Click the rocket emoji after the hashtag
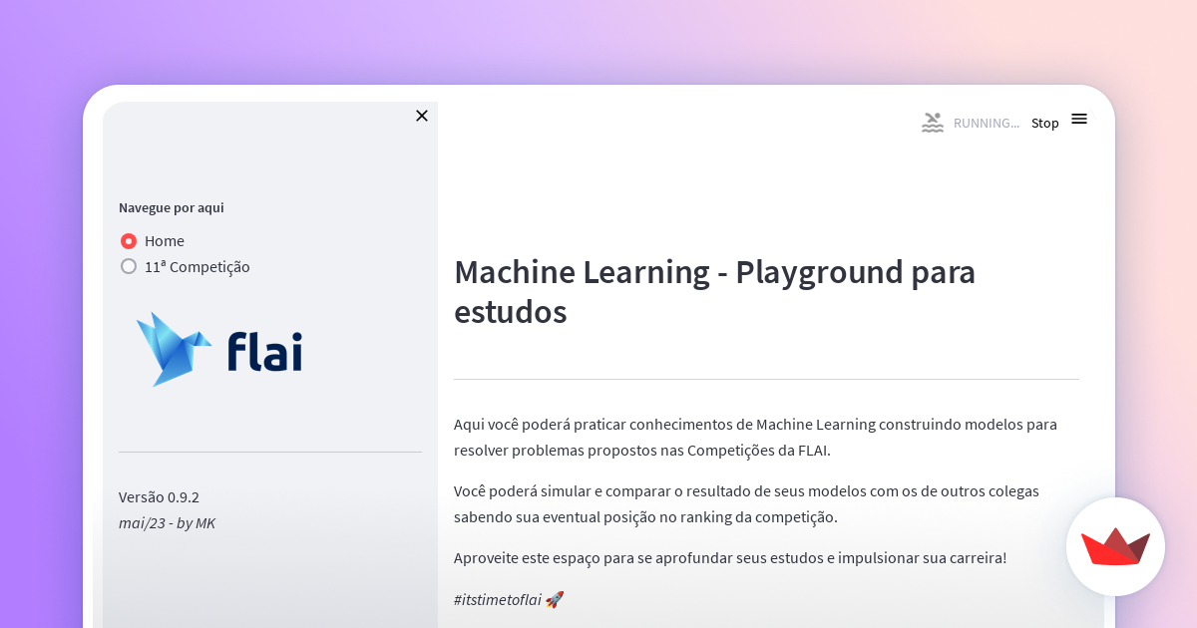This screenshot has width=1197, height=628. 555,599
